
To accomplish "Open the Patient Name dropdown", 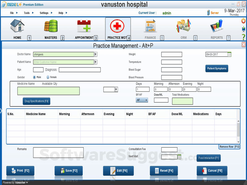I will tap(95, 62).
